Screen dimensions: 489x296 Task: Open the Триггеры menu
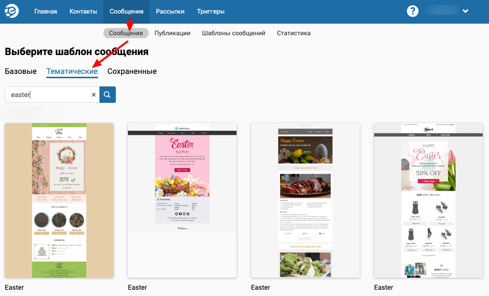coord(211,12)
